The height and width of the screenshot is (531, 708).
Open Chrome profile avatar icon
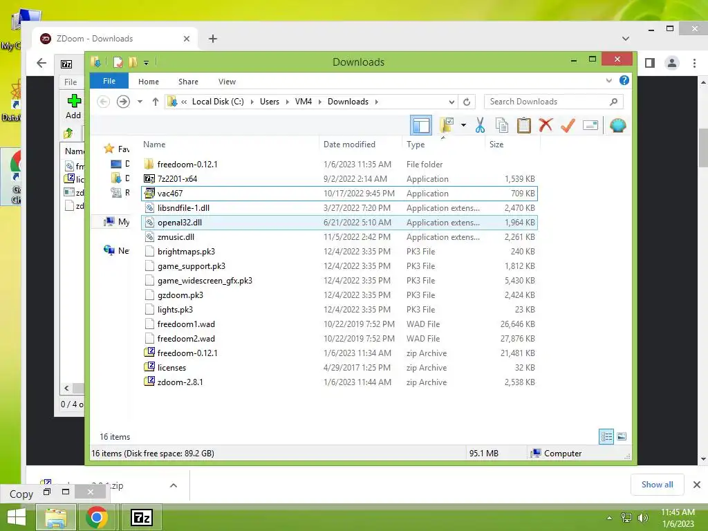click(672, 63)
